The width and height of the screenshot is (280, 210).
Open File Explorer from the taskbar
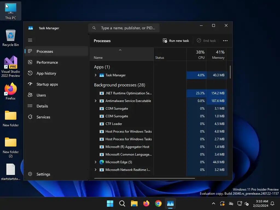pos(134,203)
